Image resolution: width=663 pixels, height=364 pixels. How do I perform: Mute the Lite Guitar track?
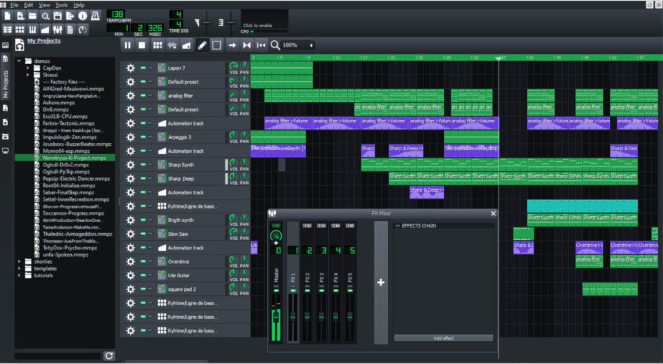point(143,275)
